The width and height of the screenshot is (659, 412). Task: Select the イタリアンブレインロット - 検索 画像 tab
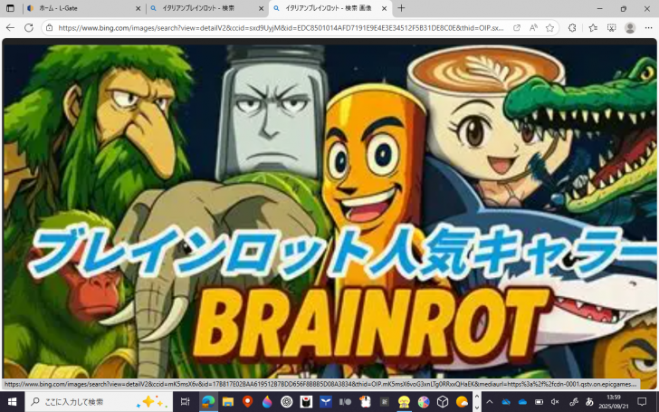(x=330, y=8)
